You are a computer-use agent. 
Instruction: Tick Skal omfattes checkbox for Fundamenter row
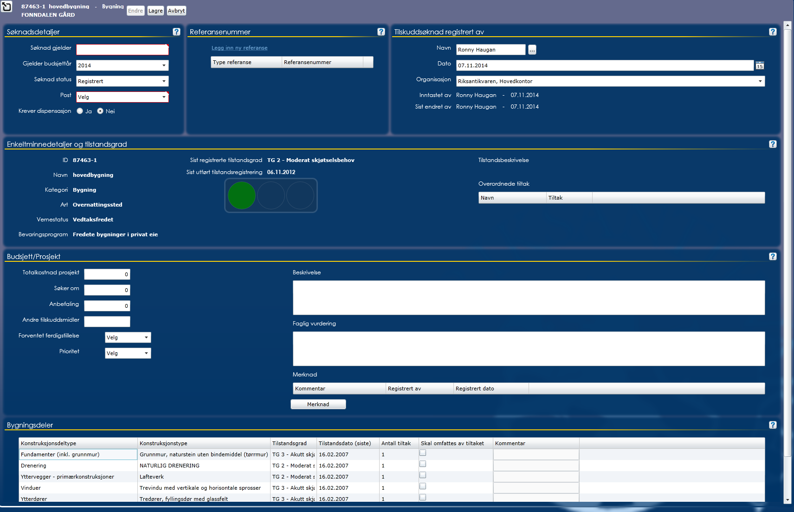(423, 453)
